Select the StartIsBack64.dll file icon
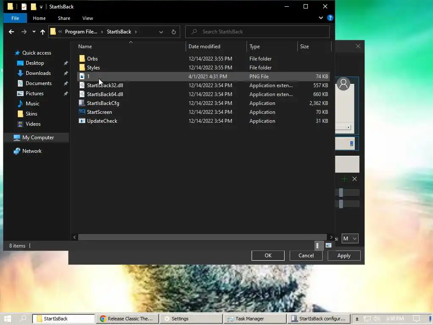The image size is (433, 325). [x=82, y=94]
